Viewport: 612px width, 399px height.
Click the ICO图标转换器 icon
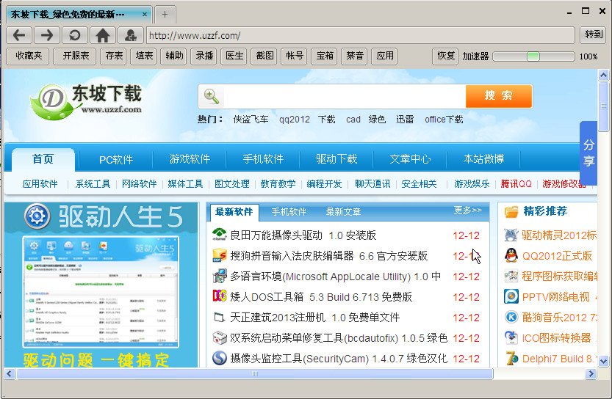(x=511, y=337)
